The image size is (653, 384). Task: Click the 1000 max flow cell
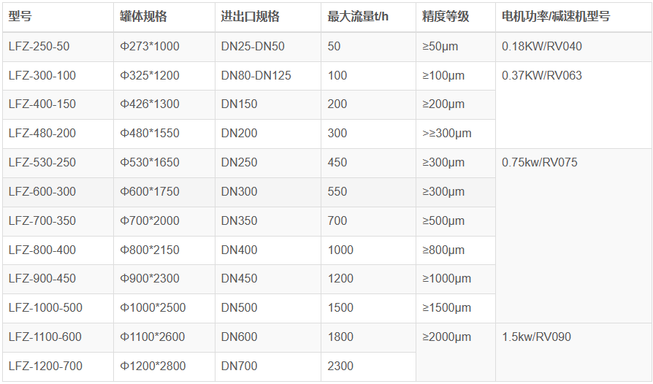(x=340, y=250)
